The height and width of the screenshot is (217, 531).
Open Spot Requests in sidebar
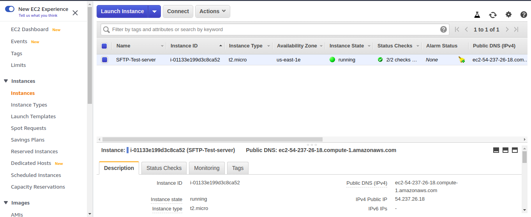point(28,128)
